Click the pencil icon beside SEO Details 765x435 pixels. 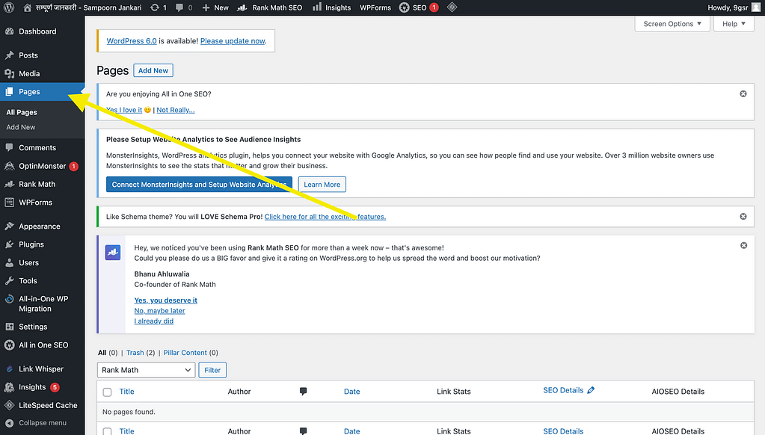pos(591,390)
